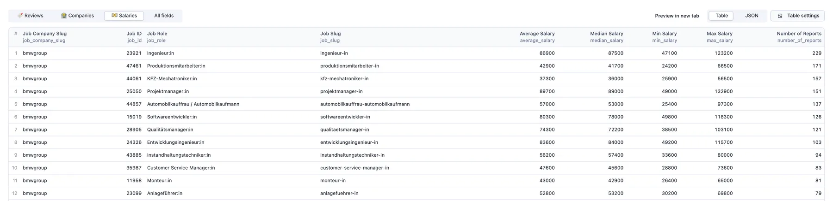The width and height of the screenshot is (833, 201).
Task: Click the Job Role column header
Action: 157,37
